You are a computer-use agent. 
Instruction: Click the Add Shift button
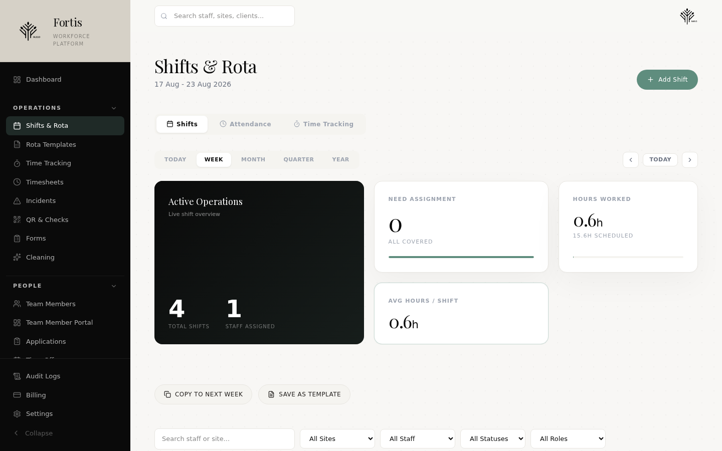pos(667,80)
